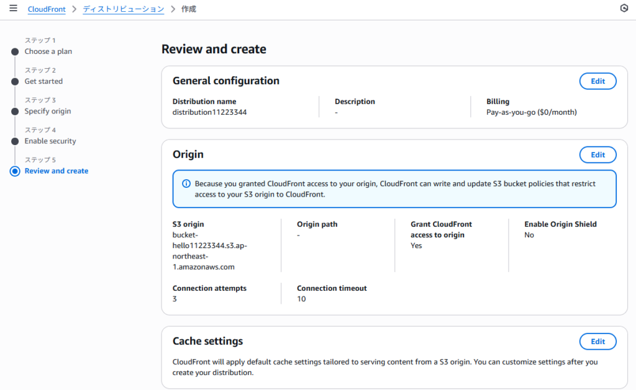The width and height of the screenshot is (636, 390).
Task: Select step 5 Review and create
Action: [x=57, y=171]
